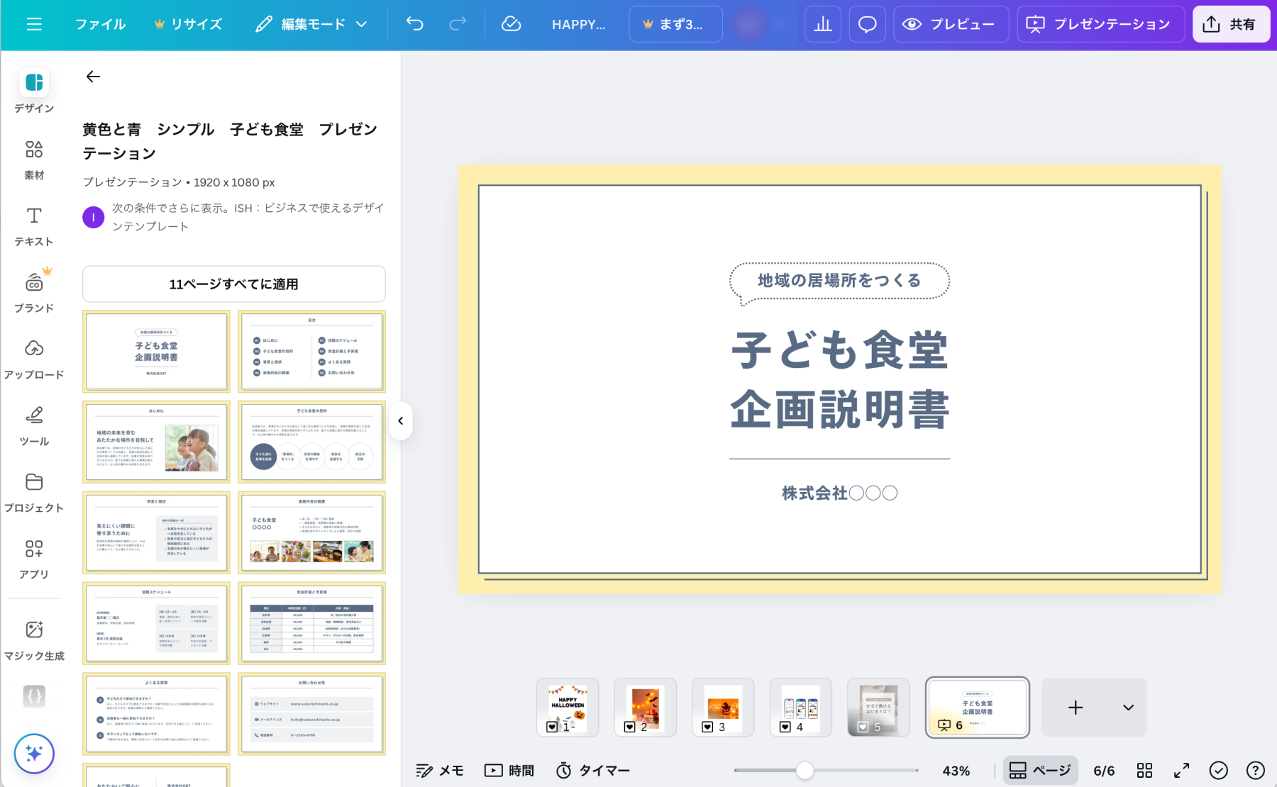Click the zoom slider handle
The width and height of the screenshot is (1277, 787).
coord(805,770)
